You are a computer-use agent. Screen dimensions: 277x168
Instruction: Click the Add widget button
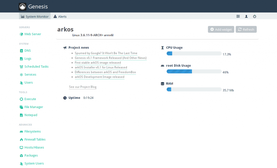click(221, 29)
